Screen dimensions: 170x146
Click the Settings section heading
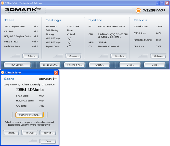click(53, 20)
